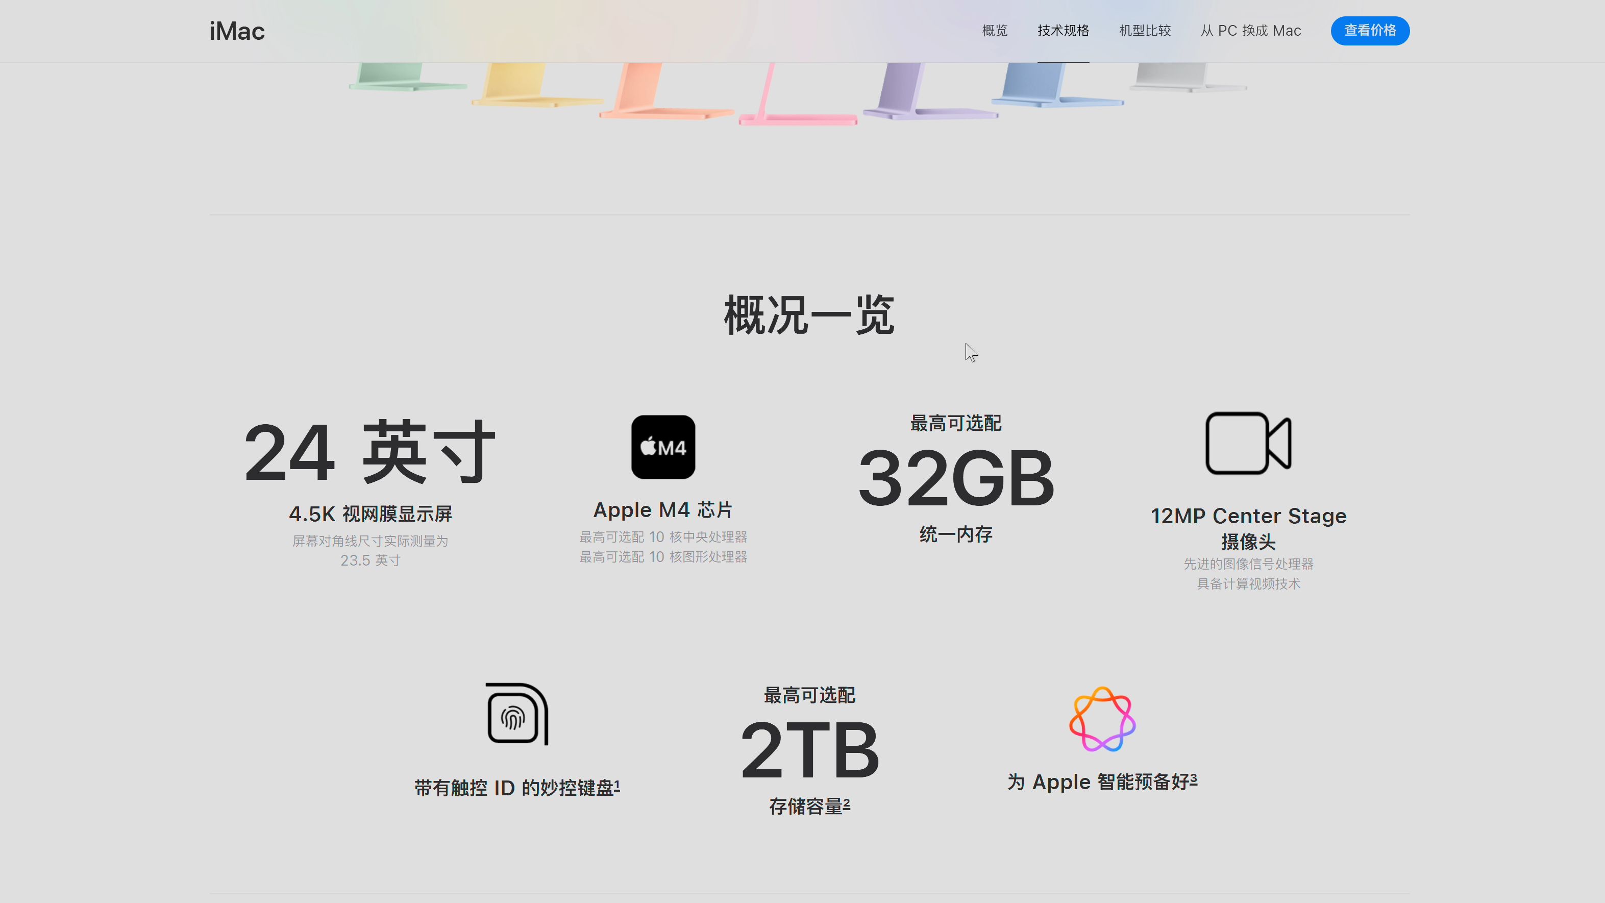The height and width of the screenshot is (903, 1605).
Task: Click the 统一内存 label
Action: pyautogui.click(x=956, y=534)
